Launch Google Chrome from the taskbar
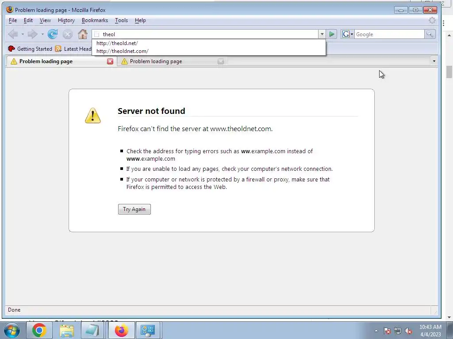 pyautogui.click(x=39, y=330)
